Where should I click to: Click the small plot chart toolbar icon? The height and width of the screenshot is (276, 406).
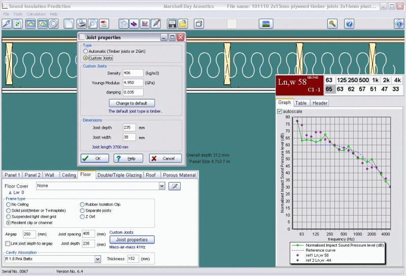(x=145, y=24)
